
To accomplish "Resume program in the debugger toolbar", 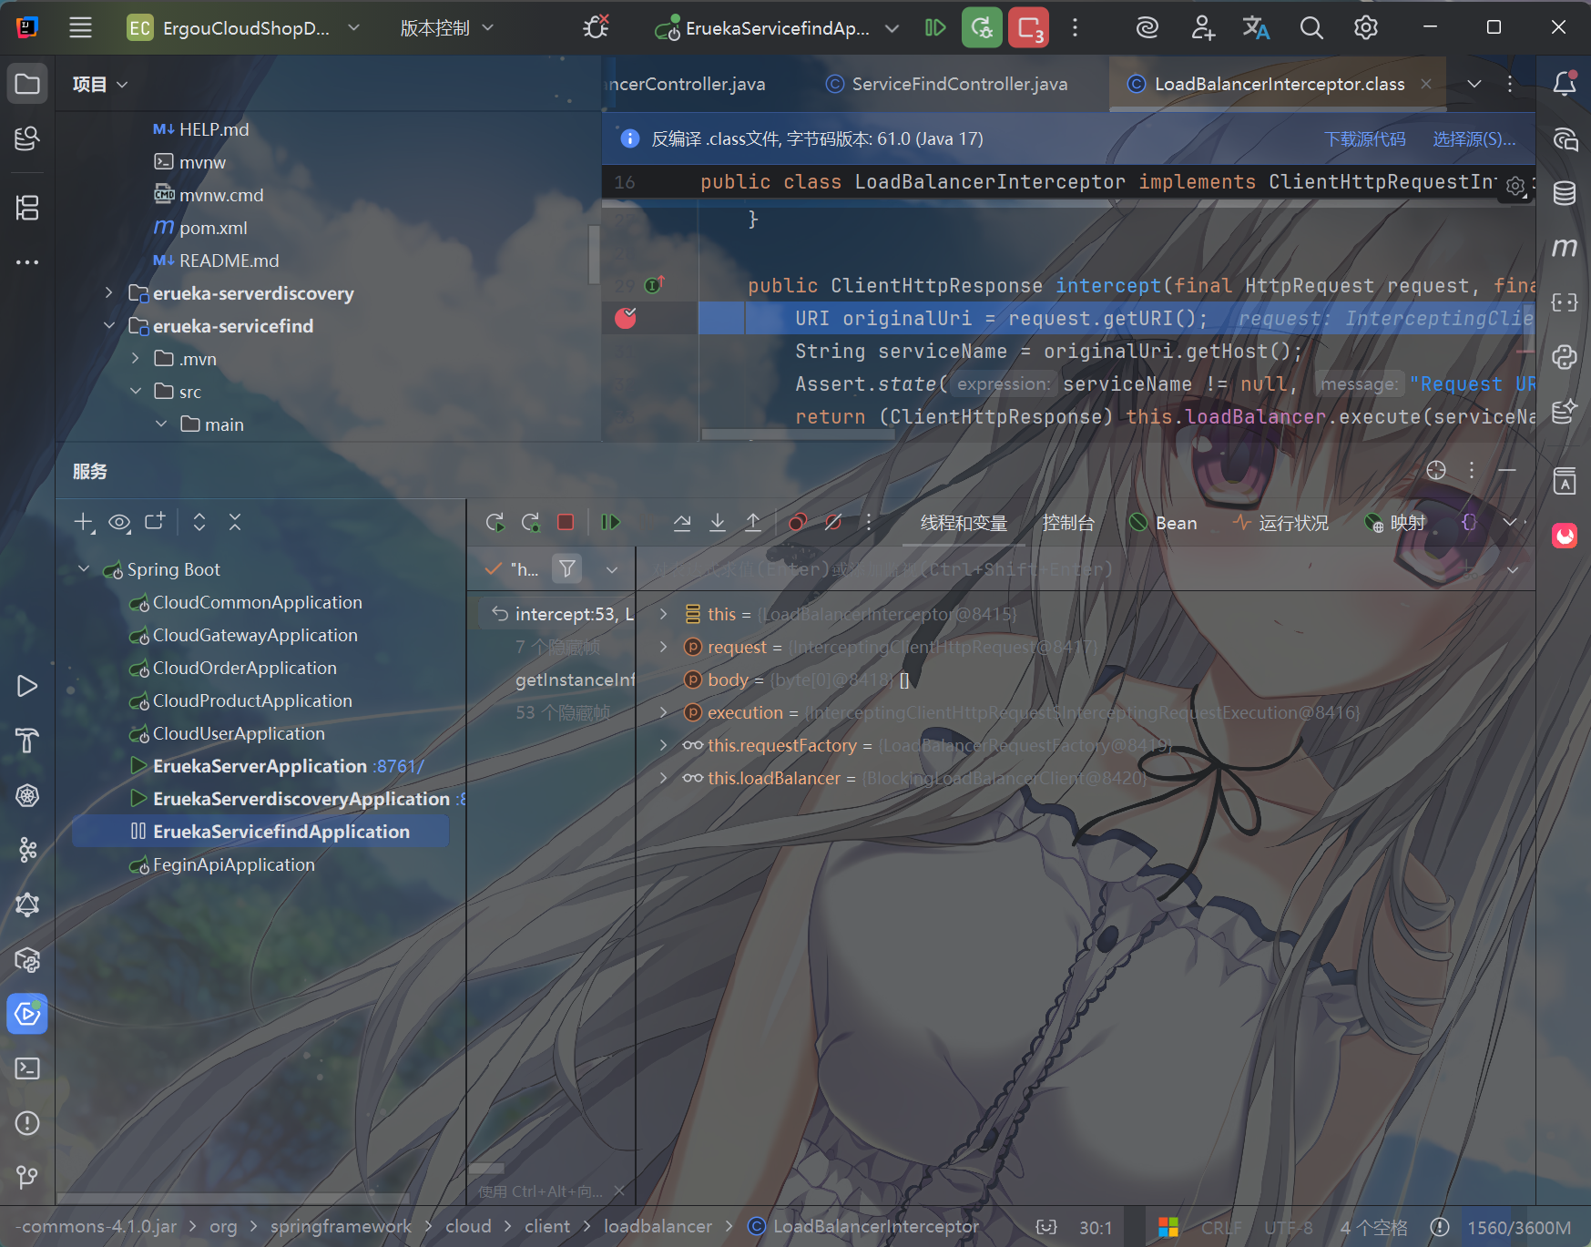I will 610,522.
